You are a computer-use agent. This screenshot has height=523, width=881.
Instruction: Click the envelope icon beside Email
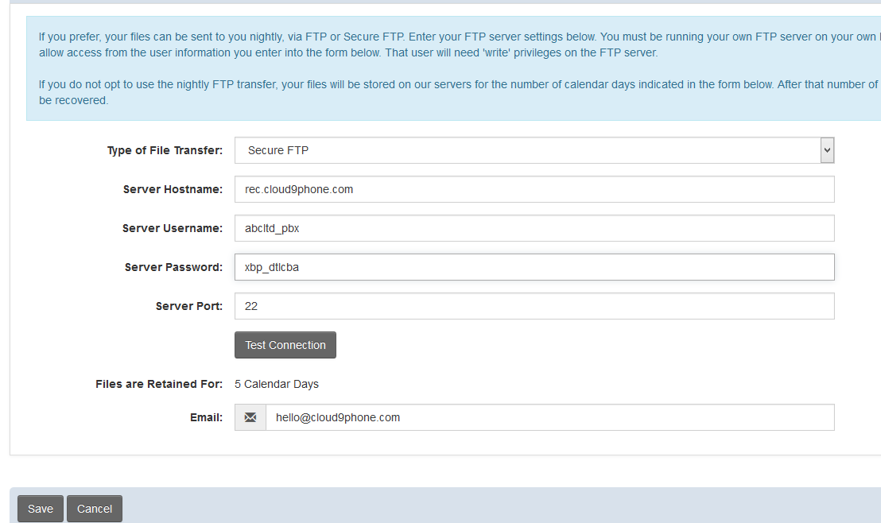(250, 417)
